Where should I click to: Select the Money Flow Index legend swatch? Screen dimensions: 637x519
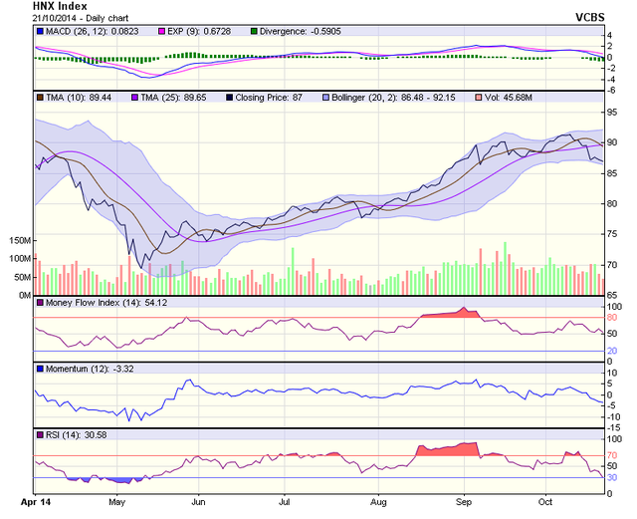(x=40, y=302)
